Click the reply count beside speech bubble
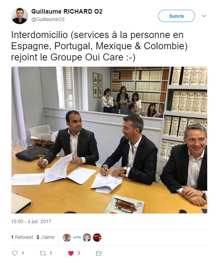Image resolution: width=218 pixels, height=263 pixels. pos(23,253)
